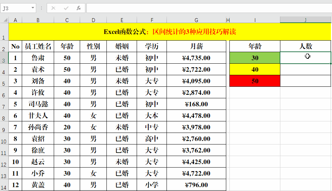Click the Cancel (X) formula button
This screenshot has width=332, height=191.
53,8
